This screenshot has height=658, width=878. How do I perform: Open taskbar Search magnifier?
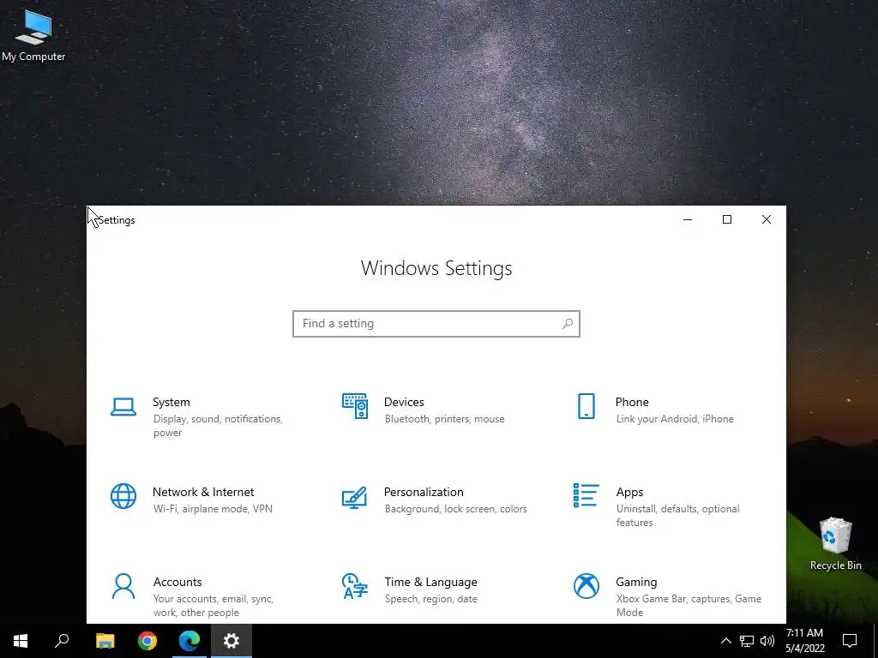click(62, 641)
